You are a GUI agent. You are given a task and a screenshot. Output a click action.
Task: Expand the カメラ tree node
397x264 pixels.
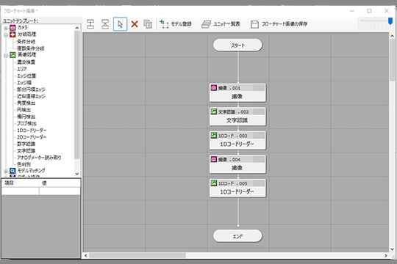6,29
